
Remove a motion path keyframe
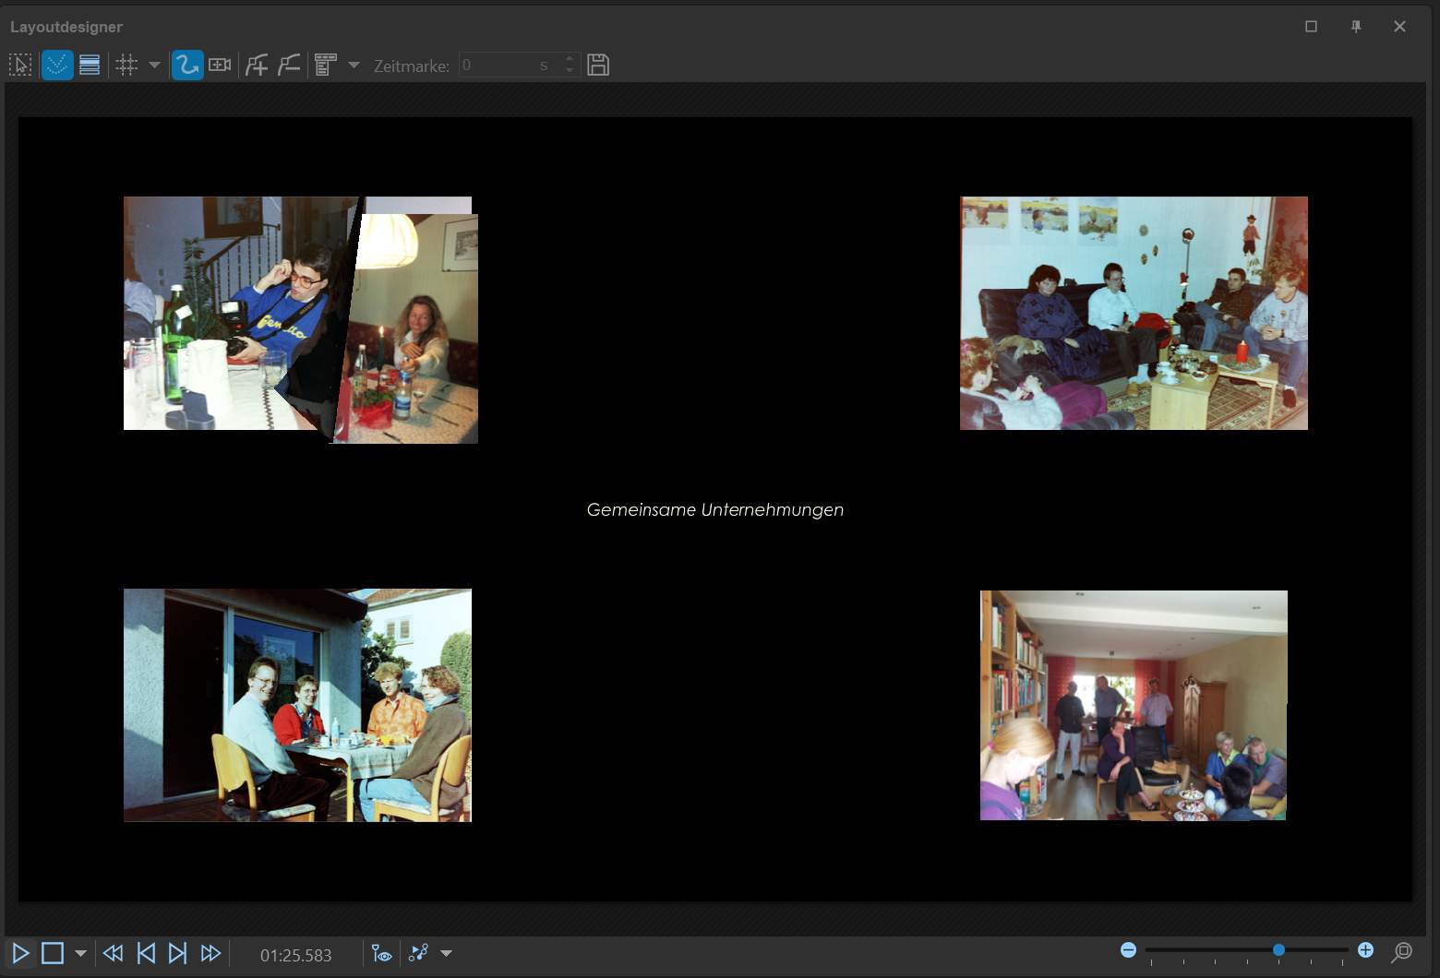pos(289,65)
